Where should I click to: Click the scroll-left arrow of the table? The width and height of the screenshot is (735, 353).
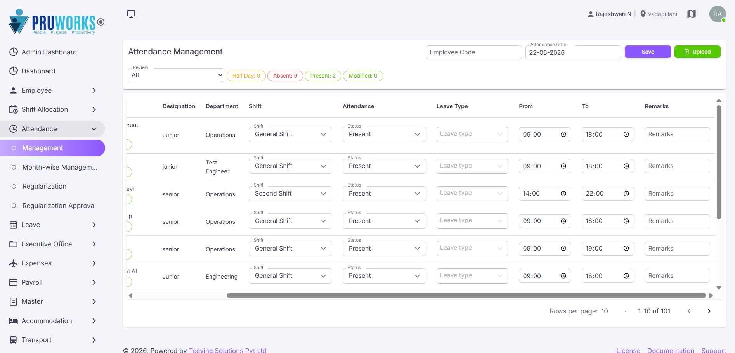pyautogui.click(x=130, y=295)
